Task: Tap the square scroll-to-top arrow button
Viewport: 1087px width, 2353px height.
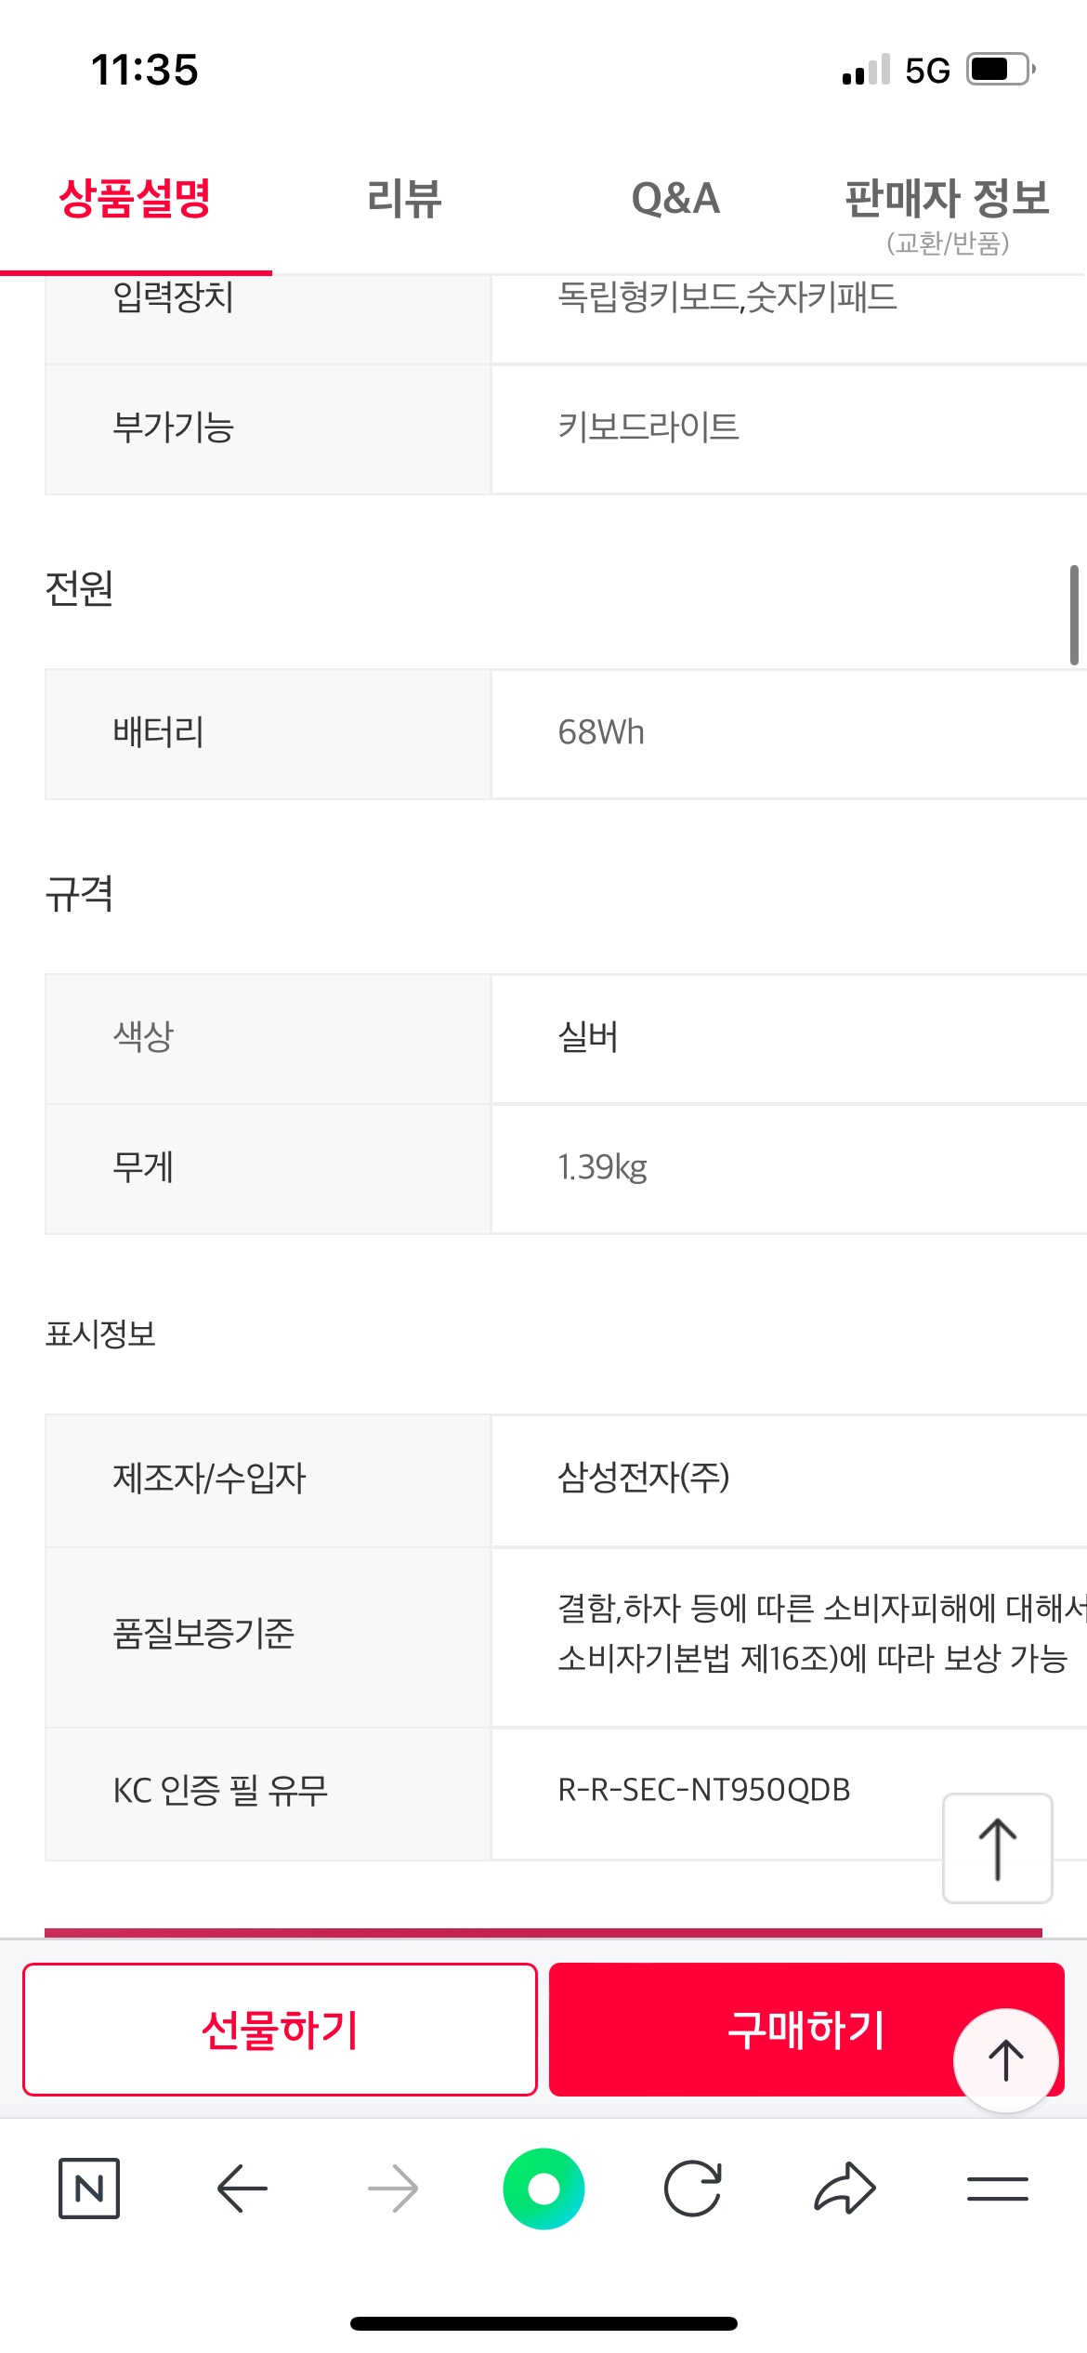Action: [x=998, y=1848]
